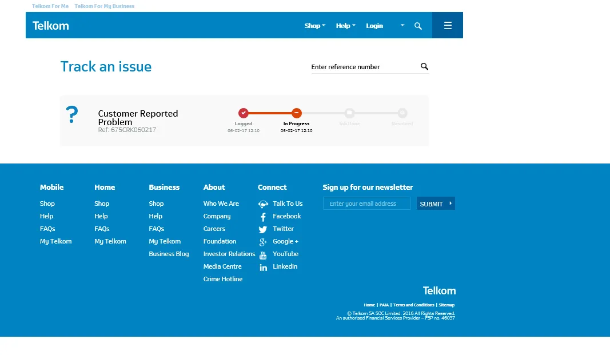Viewport: 610px width, 355px height.
Task: Click the Talk To Us headset icon
Action: [x=264, y=204]
